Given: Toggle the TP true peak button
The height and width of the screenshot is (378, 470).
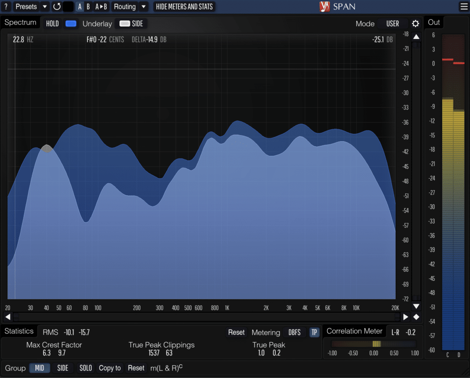Looking at the screenshot, I should 314,332.
